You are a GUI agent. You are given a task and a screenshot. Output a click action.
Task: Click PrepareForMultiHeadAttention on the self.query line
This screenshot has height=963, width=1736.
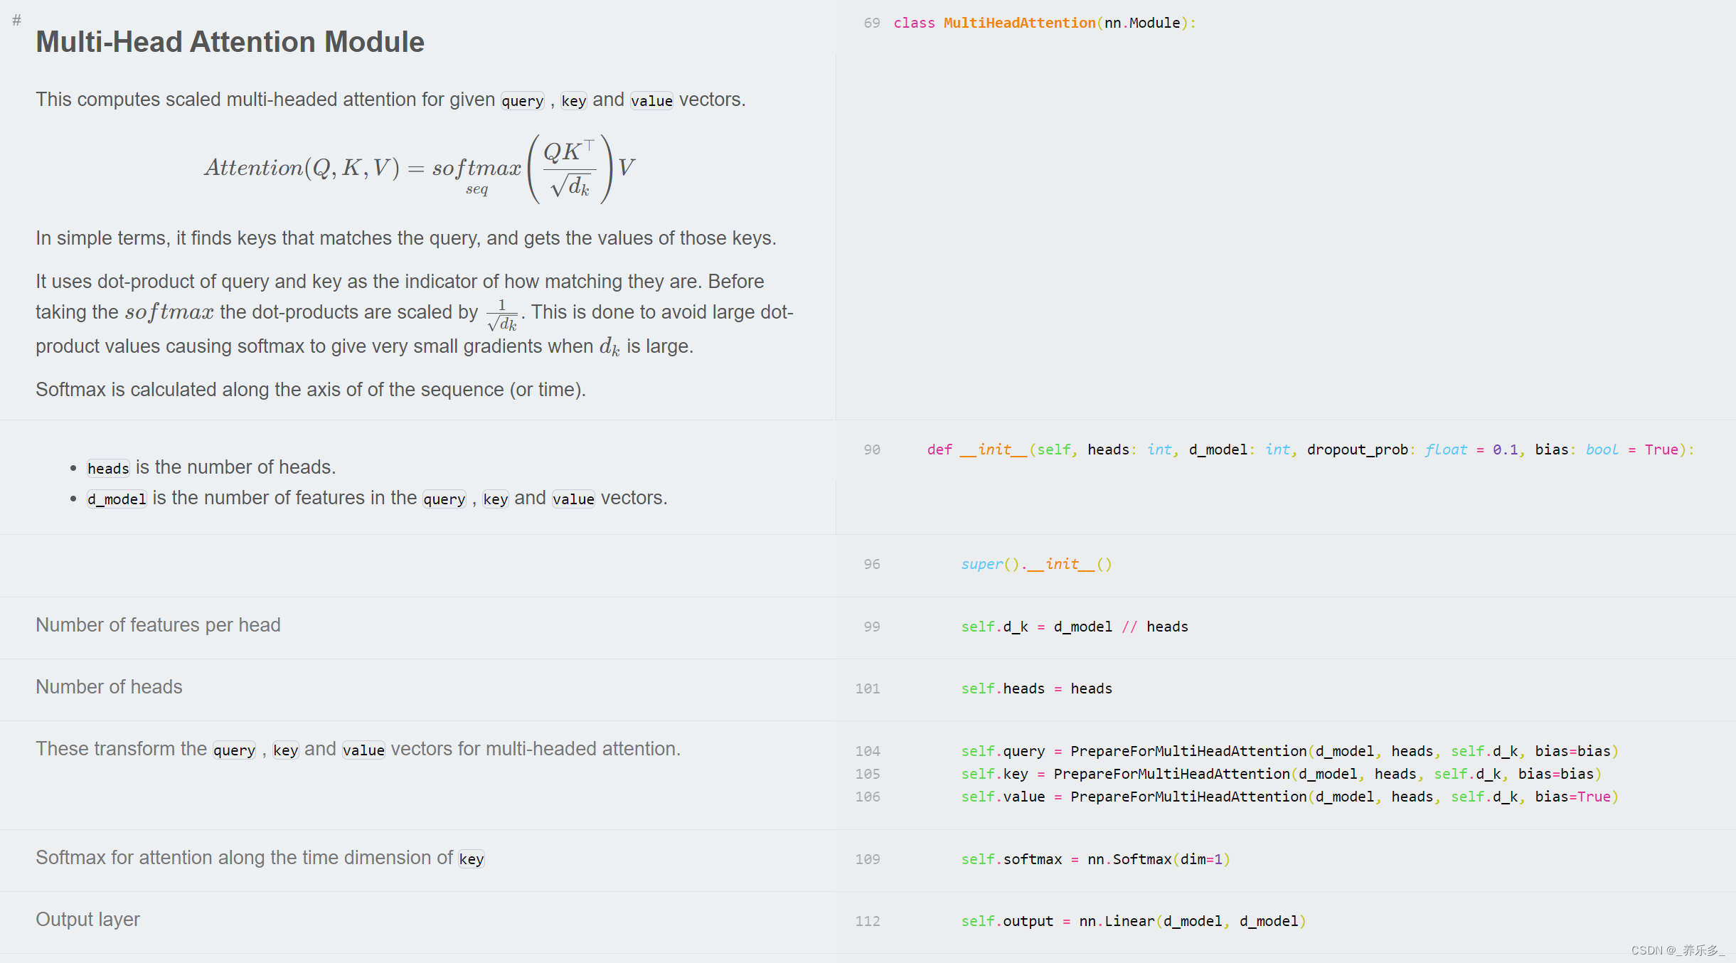click(x=1188, y=752)
